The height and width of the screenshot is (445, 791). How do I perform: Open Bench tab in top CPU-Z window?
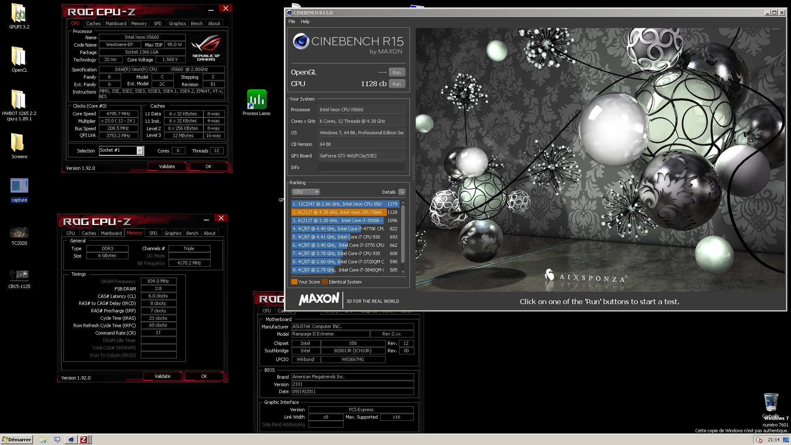(197, 23)
